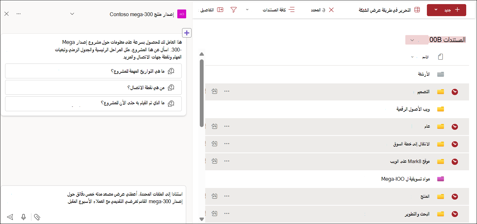The height and width of the screenshot is (224, 477).
Task: Open the ويب الأصول الرقمية folder
Action: tap(413, 109)
